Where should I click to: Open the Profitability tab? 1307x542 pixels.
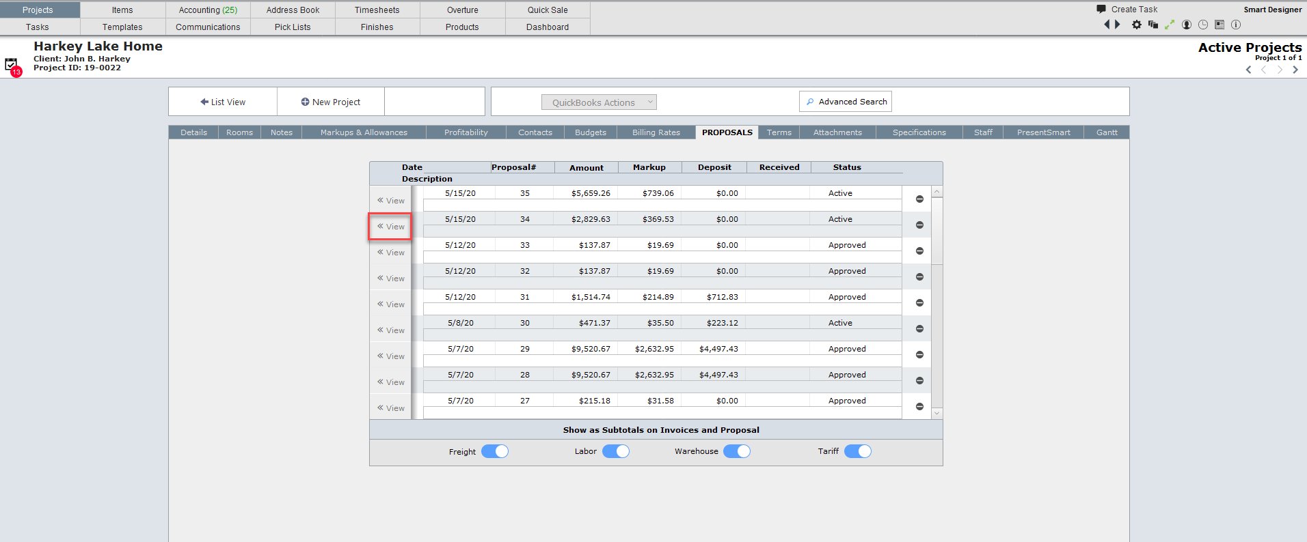click(466, 132)
